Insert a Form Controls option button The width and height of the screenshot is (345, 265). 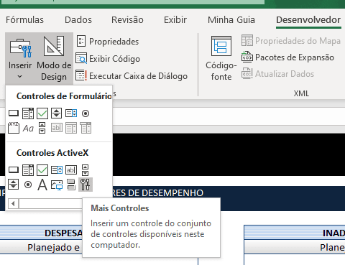[x=86, y=113]
